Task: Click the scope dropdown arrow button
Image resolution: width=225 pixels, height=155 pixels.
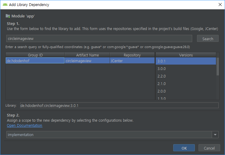Action: 215,135
